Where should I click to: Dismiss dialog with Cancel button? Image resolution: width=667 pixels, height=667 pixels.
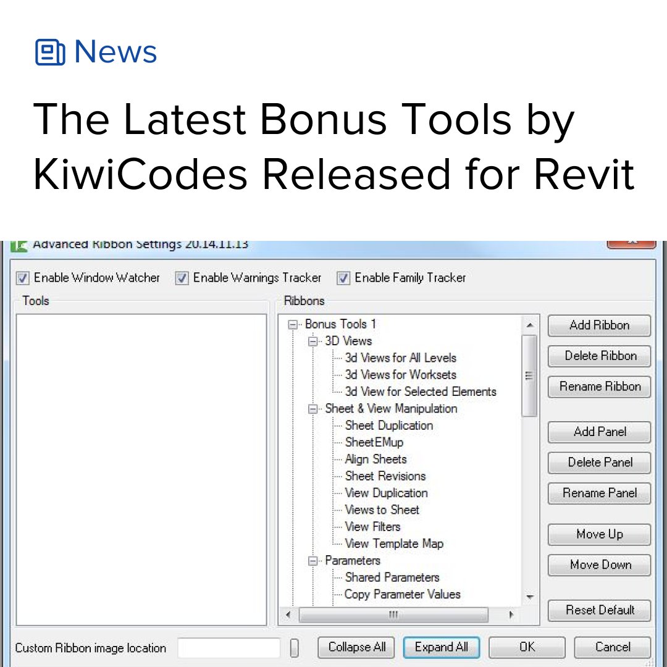point(613,647)
